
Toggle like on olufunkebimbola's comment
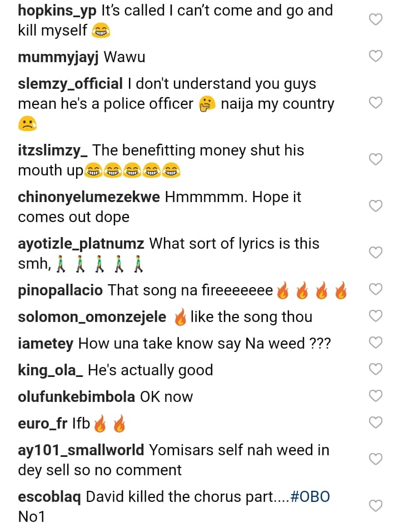376,396
